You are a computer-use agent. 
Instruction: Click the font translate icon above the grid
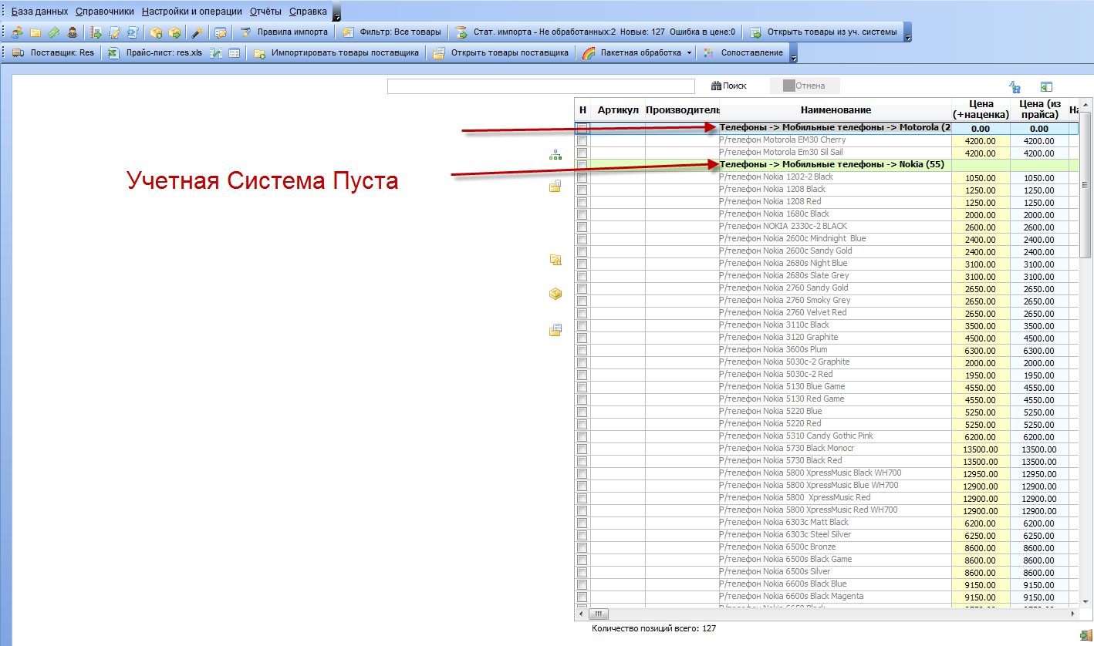click(1015, 87)
